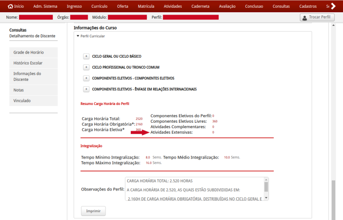Screen dimensions: 343x220
Task: Click the Informações do Curso heading
Action: [95, 28]
